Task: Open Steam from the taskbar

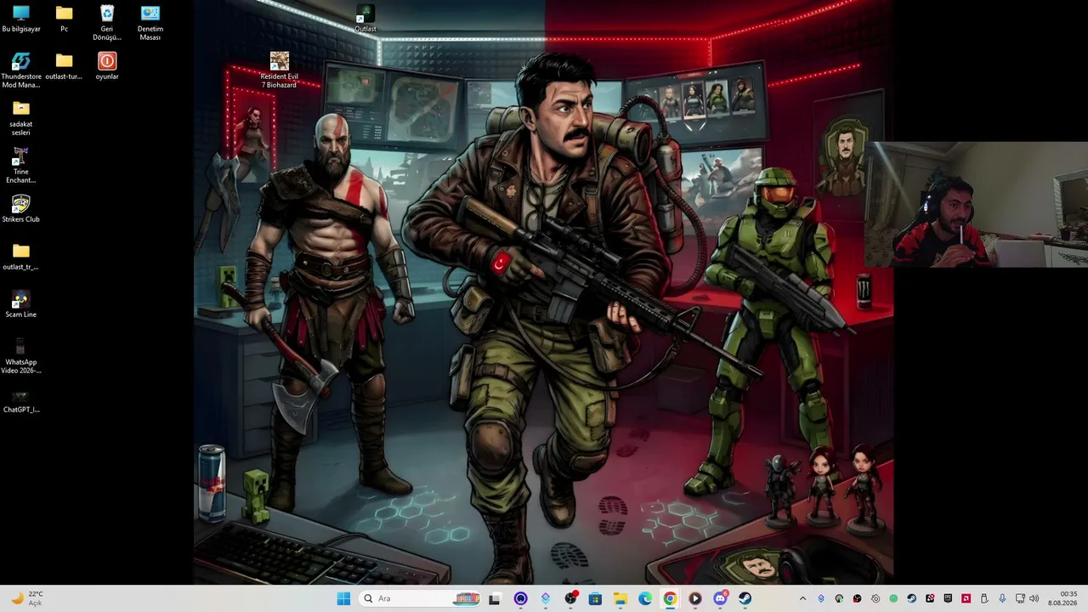Action: (x=745, y=598)
